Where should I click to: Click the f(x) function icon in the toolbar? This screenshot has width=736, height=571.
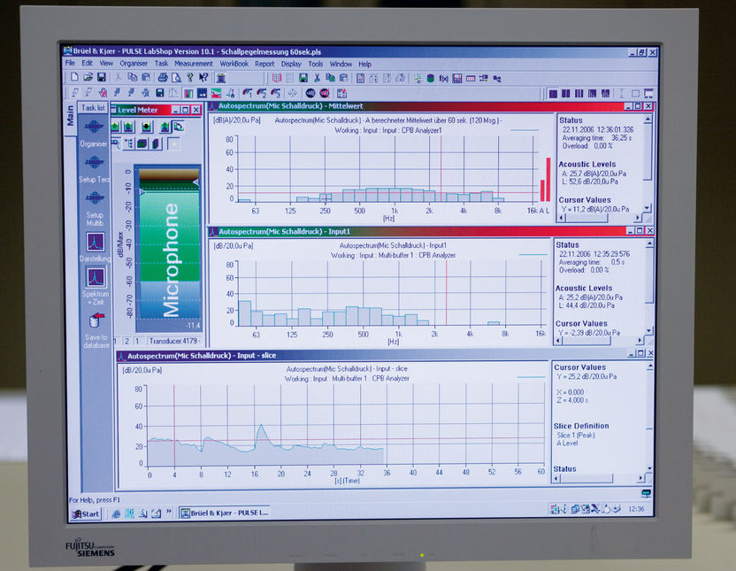(x=443, y=79)
